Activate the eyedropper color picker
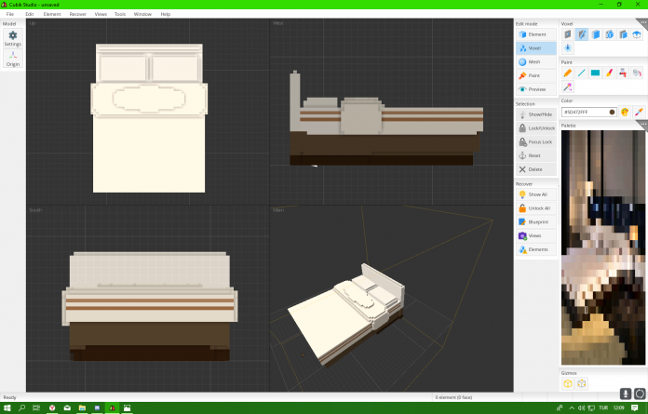 click(639, 112)
